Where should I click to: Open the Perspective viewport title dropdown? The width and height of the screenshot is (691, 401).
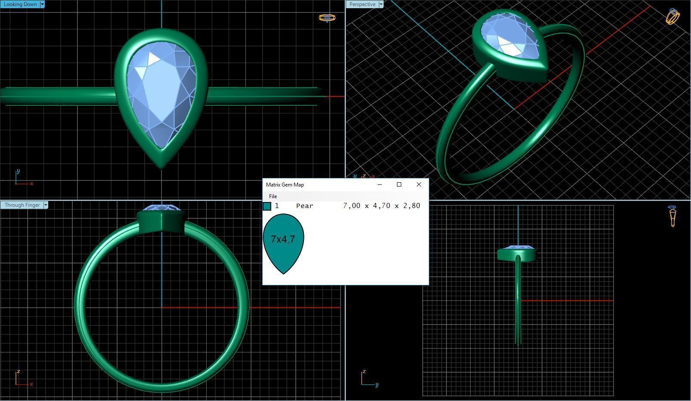[381, 4]
